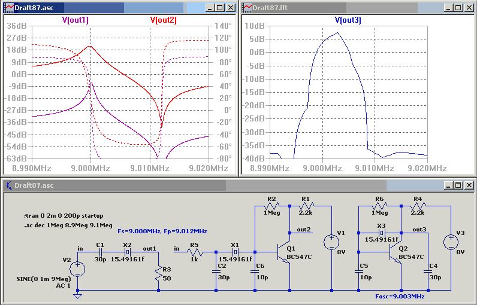
Task: Minimize the Draft87.asc plot window
Action: click(210, 8)
